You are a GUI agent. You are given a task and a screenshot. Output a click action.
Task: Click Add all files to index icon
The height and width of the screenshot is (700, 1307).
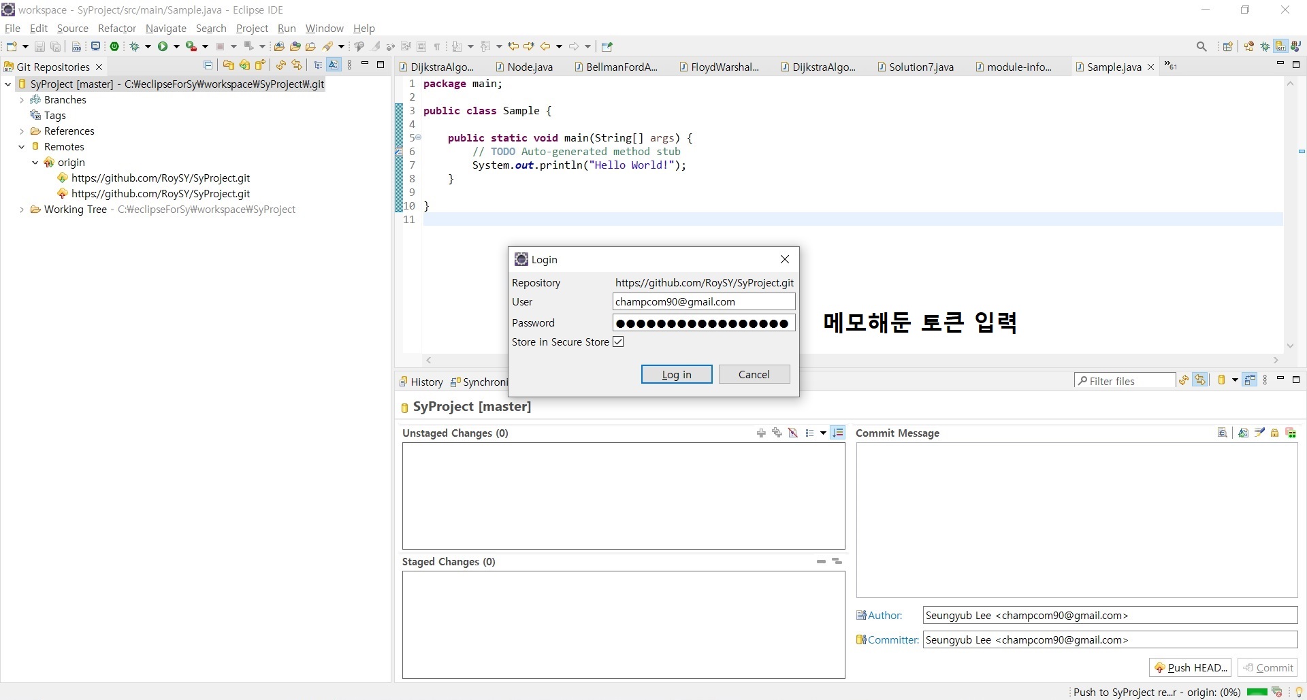pos(777,433)
